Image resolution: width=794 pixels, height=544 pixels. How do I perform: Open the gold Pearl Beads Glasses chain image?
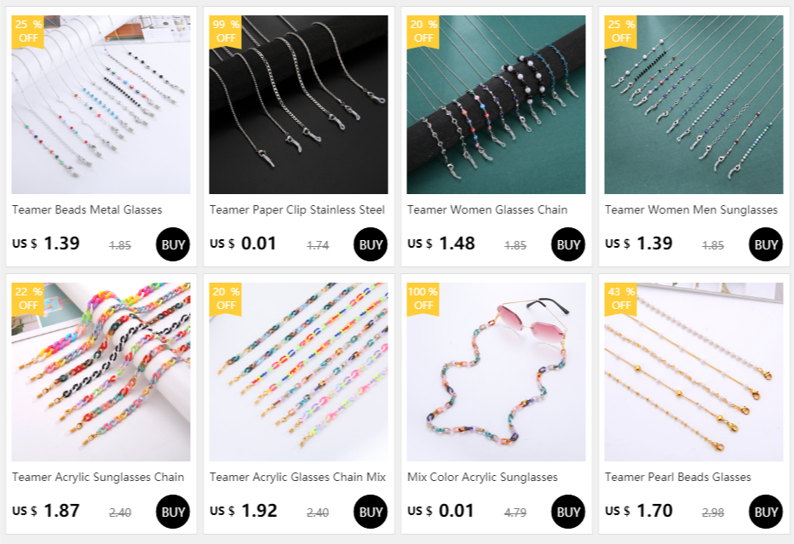[x=693, y=371]
